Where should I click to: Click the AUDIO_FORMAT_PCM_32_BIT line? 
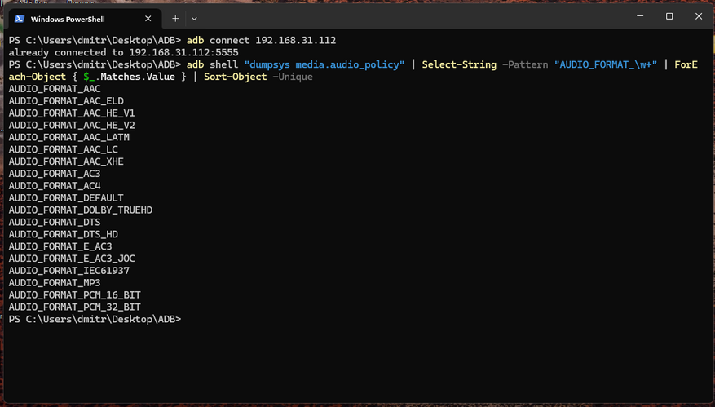(75, 307)
